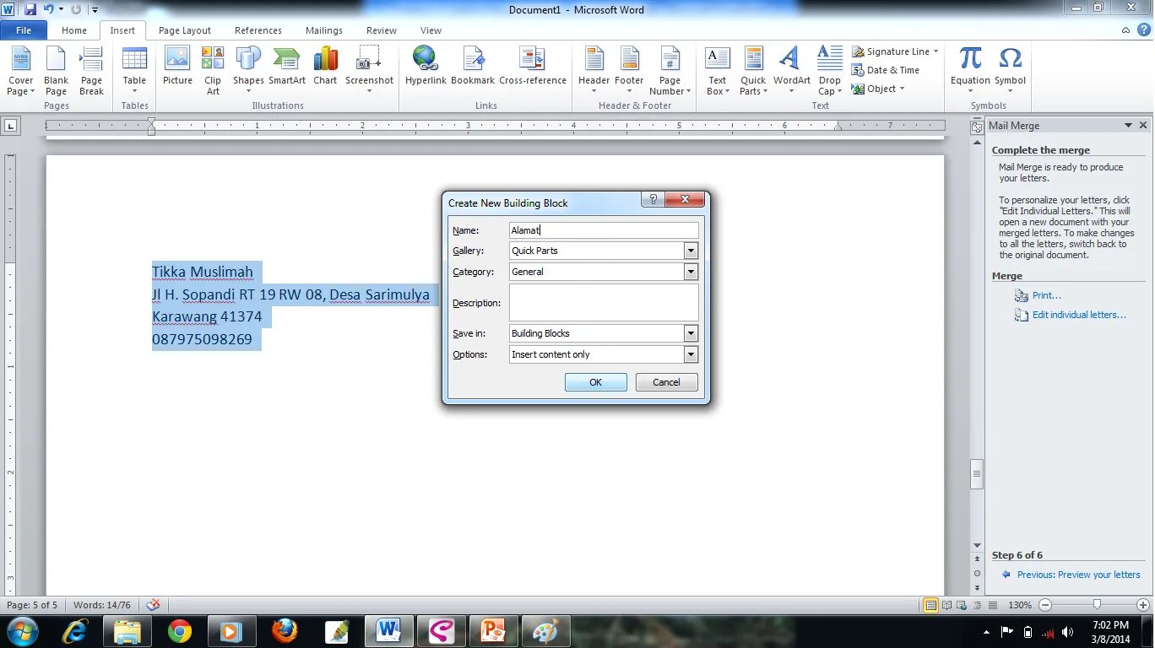
Task: Insert a Text Box
Action: (x=718, y=71)
